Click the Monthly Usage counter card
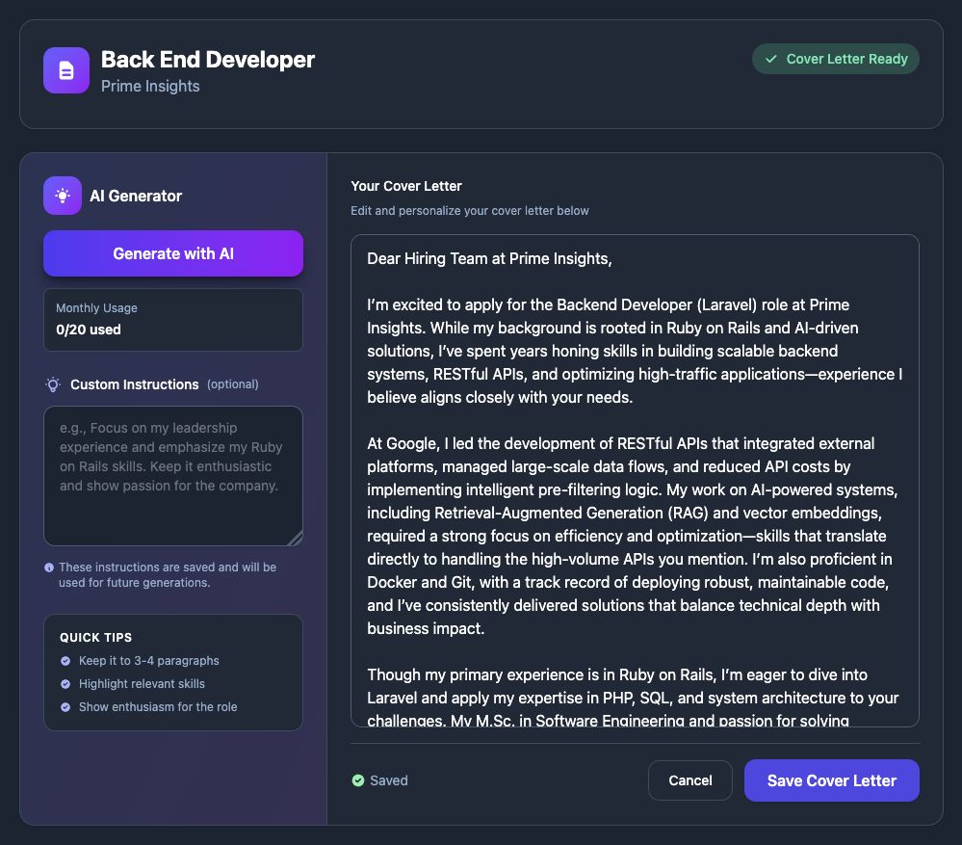This screenshot has width=962, height=845. pyautogui.click(x=172, y=318)
